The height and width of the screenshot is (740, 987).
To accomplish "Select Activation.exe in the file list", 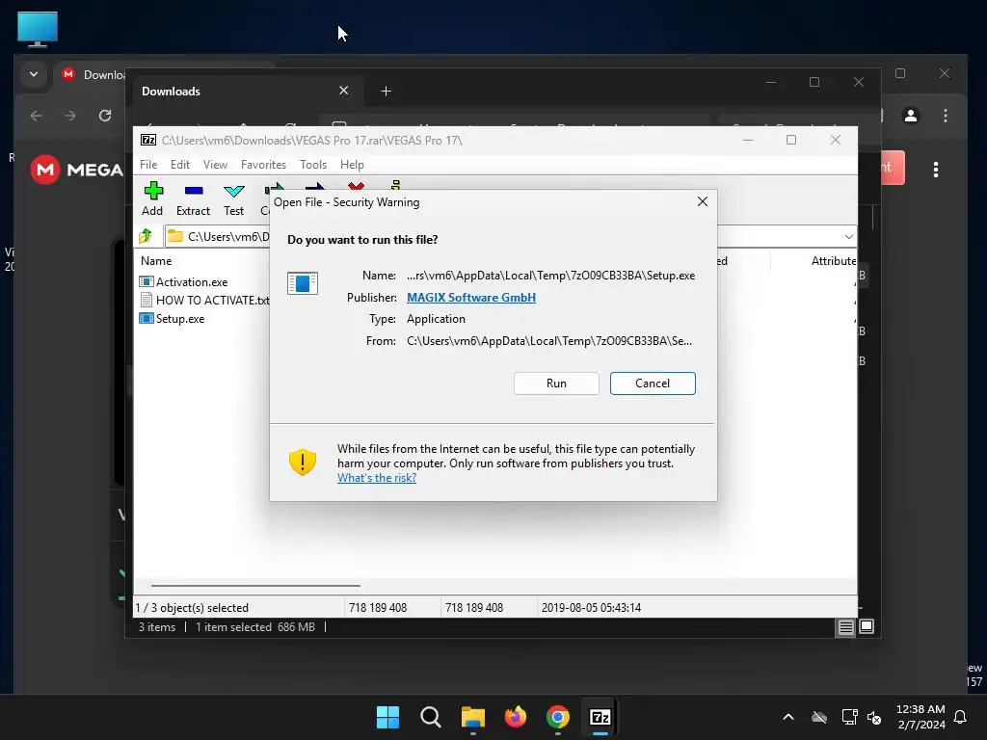I will coord(192,282).
